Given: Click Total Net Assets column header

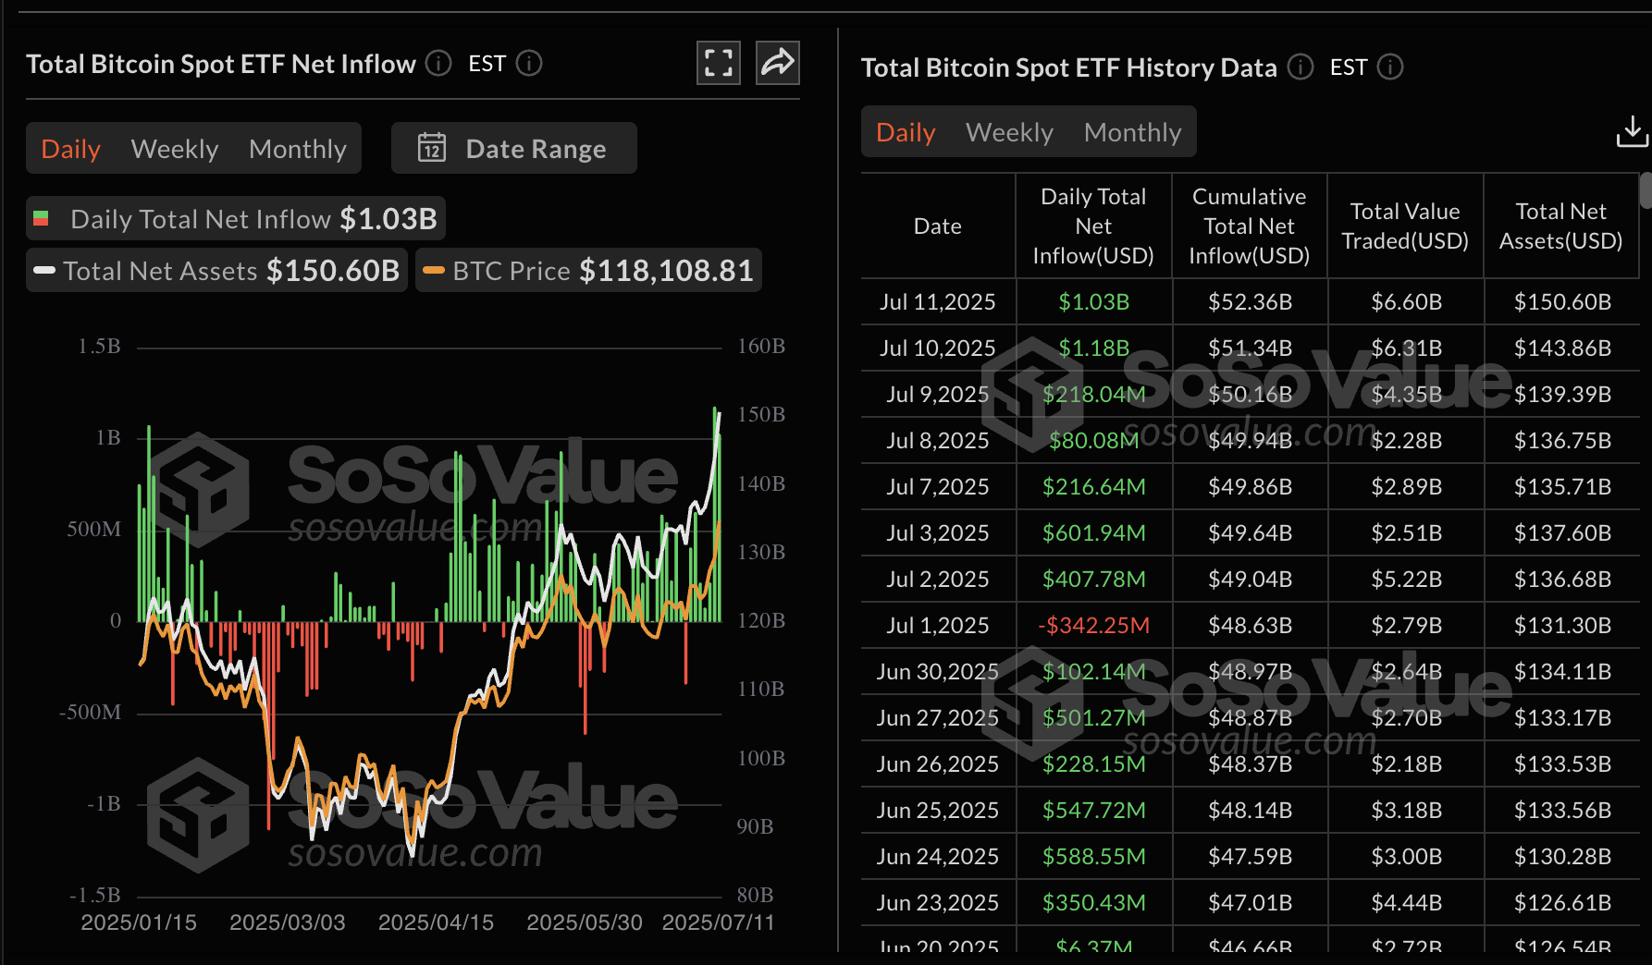Looking at the screenshot, I should [1561, 226].
